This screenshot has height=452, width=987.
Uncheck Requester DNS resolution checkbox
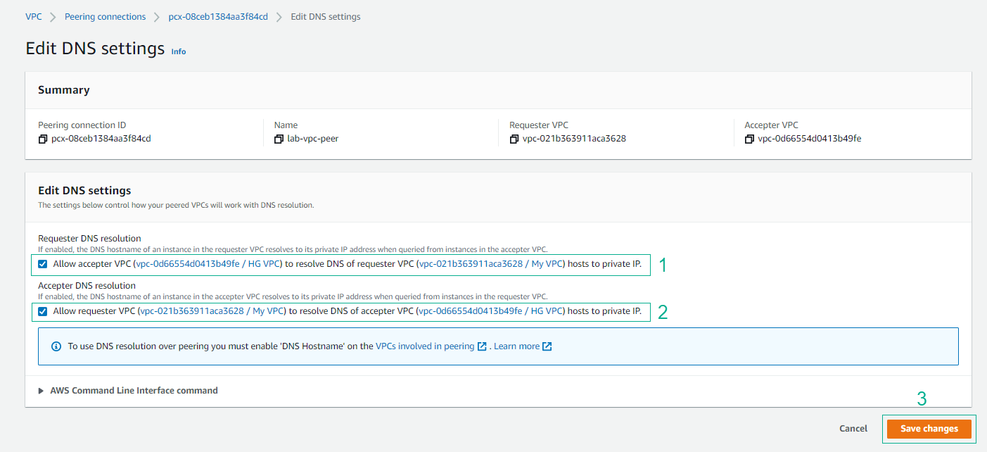pyautogui.click(x=43, y=264)
